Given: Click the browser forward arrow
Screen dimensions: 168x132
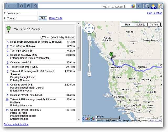Looking at the screenshot, I should pos(14,6).
